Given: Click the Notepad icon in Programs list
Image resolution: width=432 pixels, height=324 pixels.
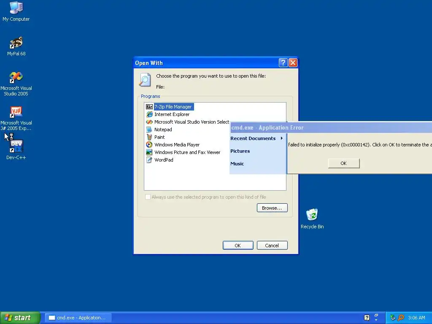Looking at the screenshot, I should (149, 130).
